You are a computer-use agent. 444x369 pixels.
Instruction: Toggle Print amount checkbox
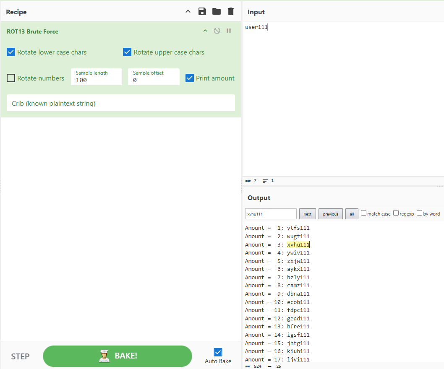[190, 78]
